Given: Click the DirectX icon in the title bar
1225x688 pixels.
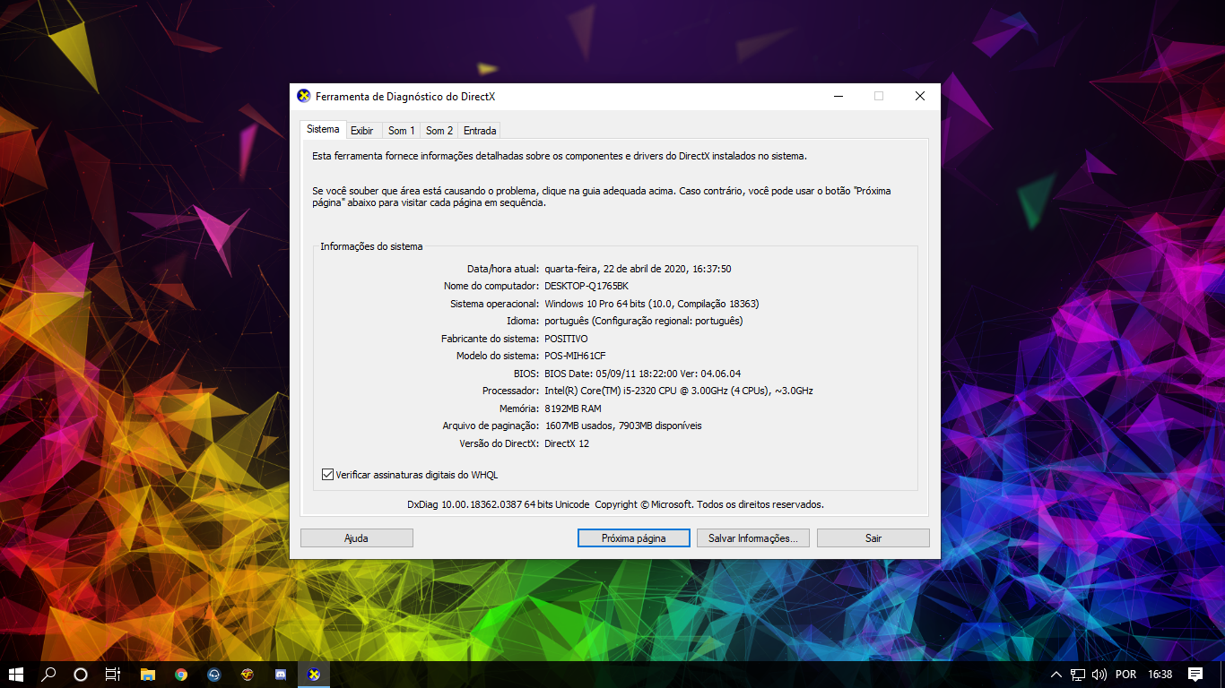Looking at the screenshot, I should click(x=304, y=96).
